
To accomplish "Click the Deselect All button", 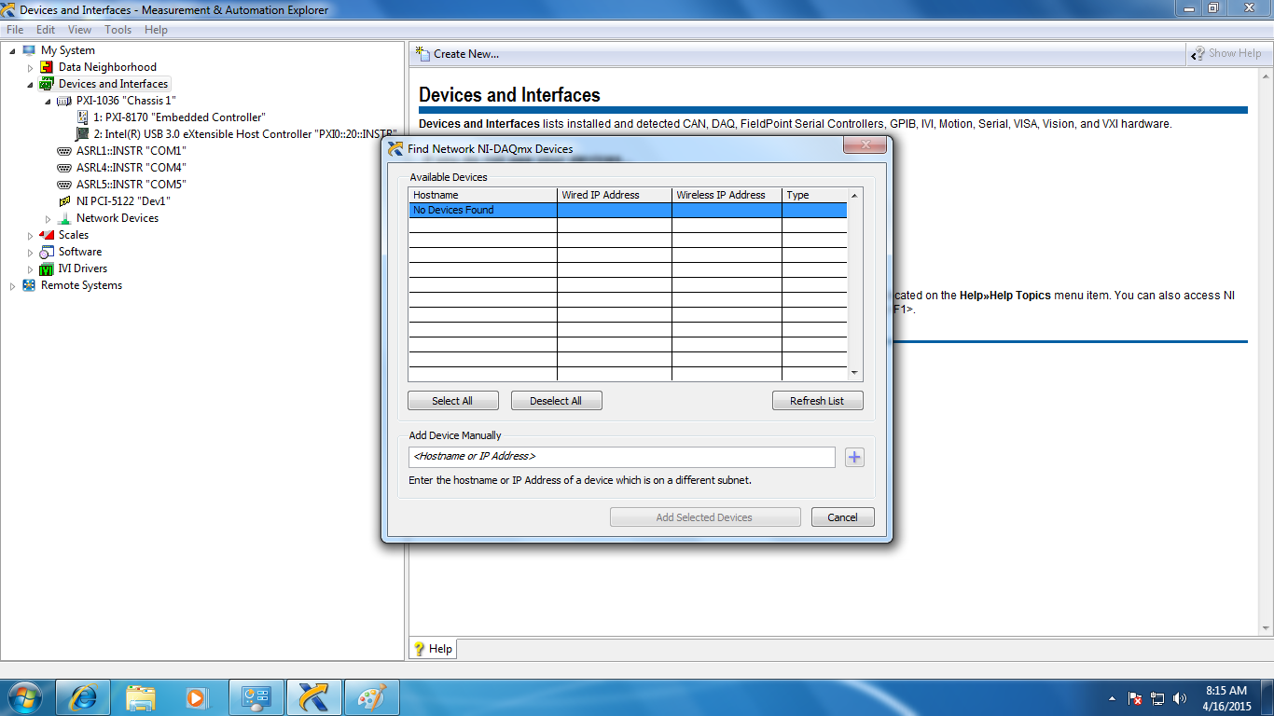I will 556,401.
